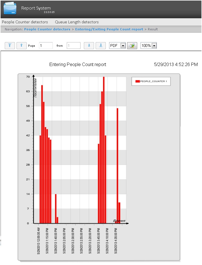Viewport: 202px width, 265px height.
Task: Click the total pages field
Action: click(73, 46)
